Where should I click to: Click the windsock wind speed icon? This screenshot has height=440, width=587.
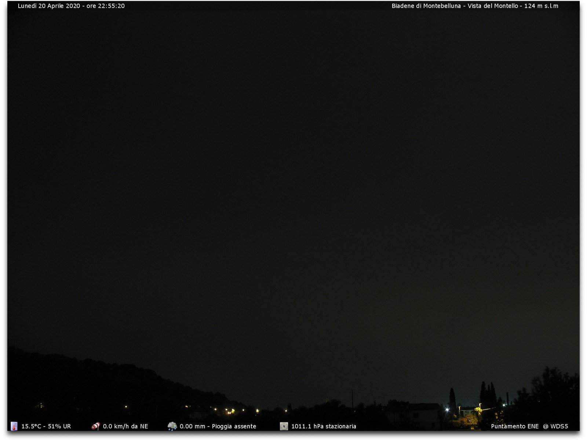(x=95, y=426)
